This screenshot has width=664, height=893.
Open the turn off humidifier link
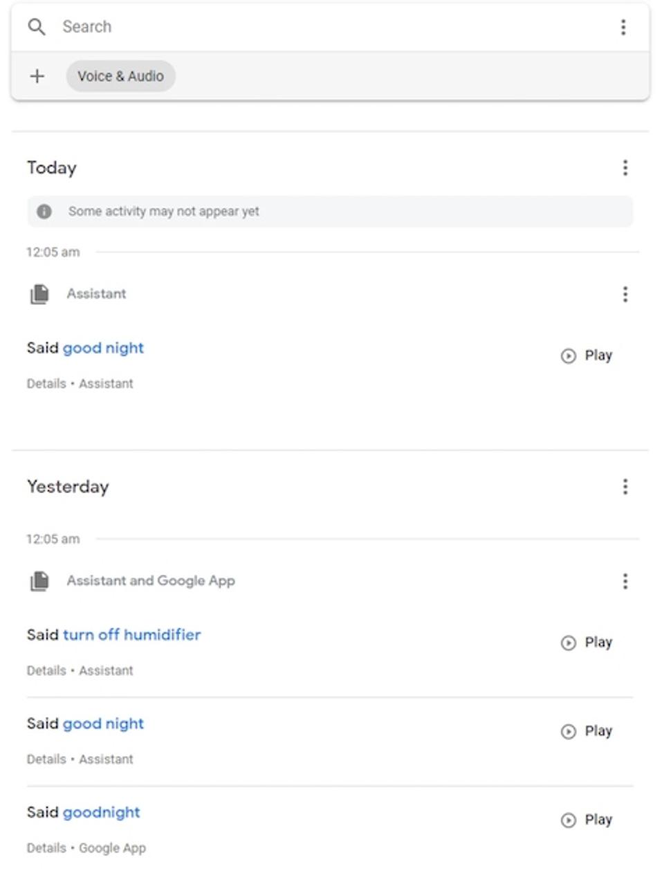(x=131, y=635)
